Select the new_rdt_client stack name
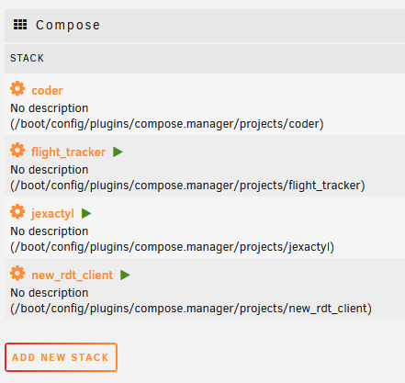This screenshot has height=383, width=405. click(x=73, y=276)
